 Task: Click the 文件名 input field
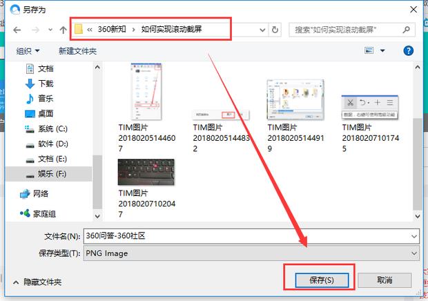pos(242,236)
